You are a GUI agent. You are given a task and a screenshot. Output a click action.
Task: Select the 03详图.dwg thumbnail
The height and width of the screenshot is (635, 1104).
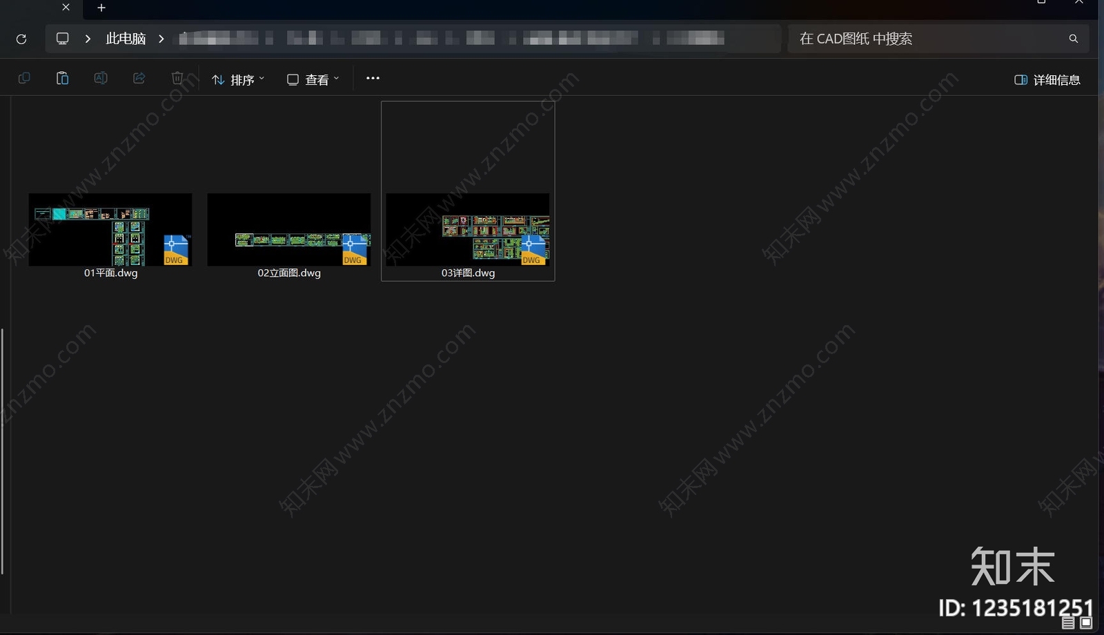(468, 230)
